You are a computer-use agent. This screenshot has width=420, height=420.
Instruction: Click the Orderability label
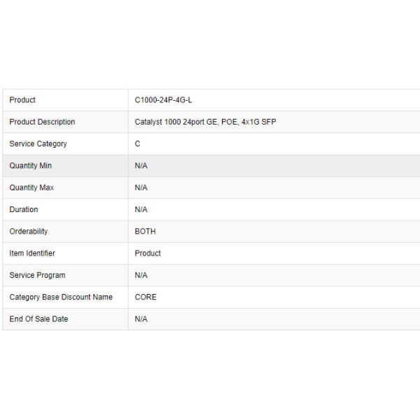(x=29, y=231)
